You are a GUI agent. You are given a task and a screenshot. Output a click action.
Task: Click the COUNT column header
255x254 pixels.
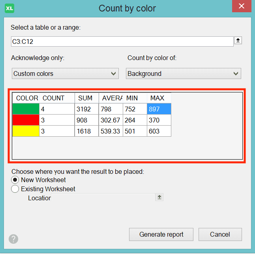pos(57,98)
